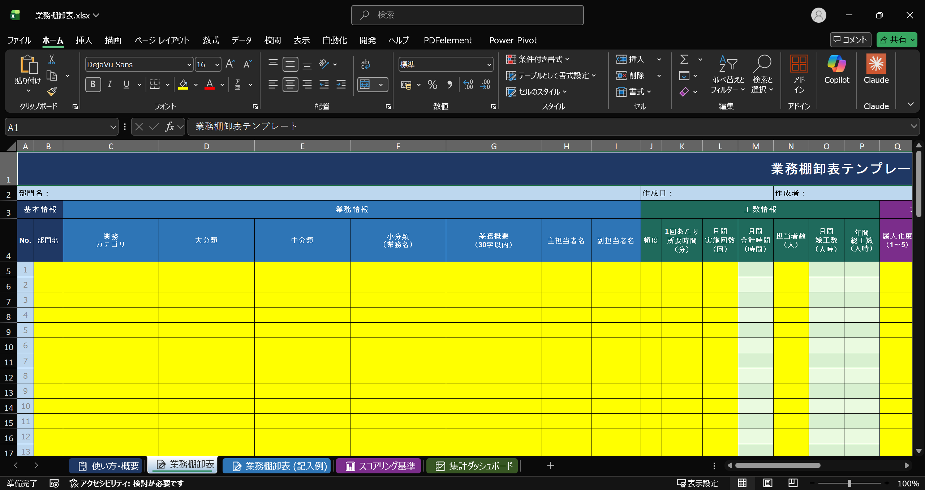Click the AutoSum sigma icon
This screenshot has width=925, height=490.
coord(684,59)
